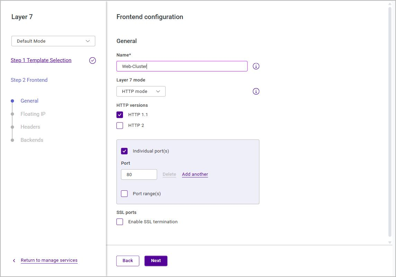Go to the Backends wizard section
The height and width of the screenshot is (277, 396).
coord(32,140)
